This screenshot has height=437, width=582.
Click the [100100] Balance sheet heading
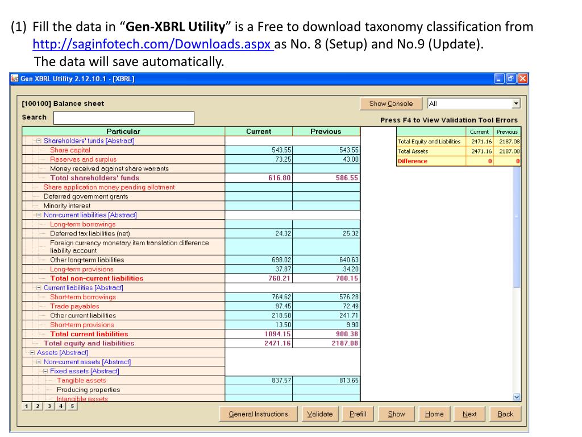pyautogui.click(x=63, y=104)
